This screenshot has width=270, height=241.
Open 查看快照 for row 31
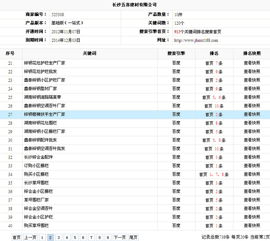(x=252, y=149)
